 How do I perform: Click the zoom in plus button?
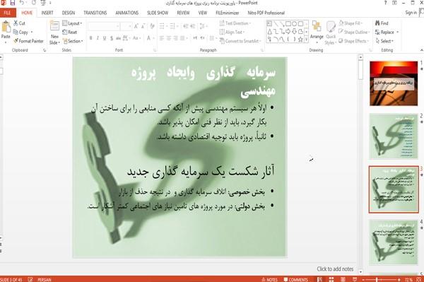pyautogui.click(x=399, y=280)
